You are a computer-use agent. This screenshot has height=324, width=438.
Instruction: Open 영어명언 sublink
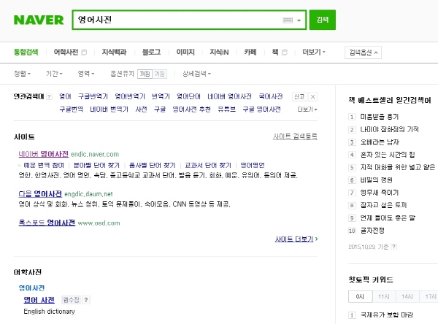tap(253, 166)
